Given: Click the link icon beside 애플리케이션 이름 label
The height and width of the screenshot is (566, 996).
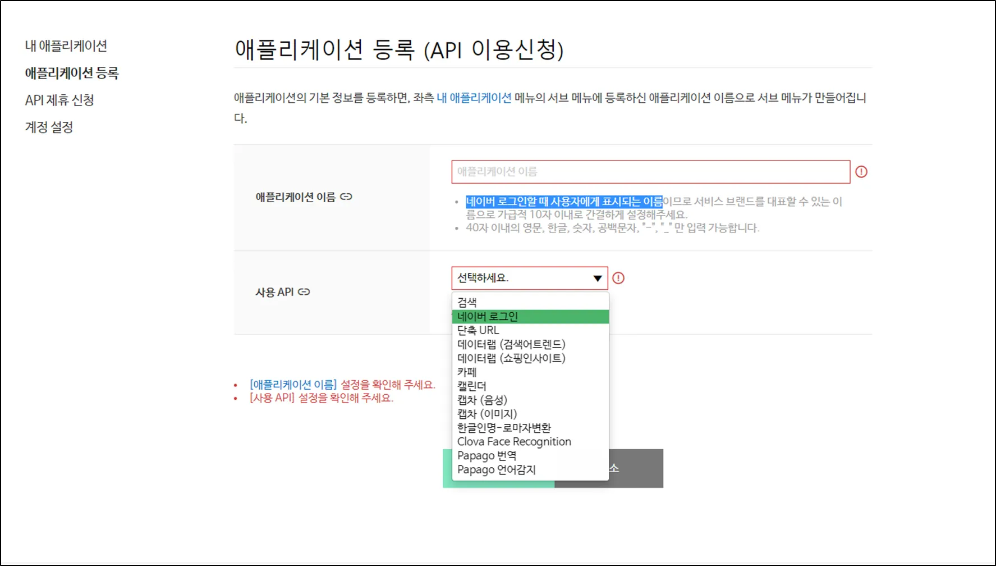Looking at the screenshot, I should [x=346, y=197].
